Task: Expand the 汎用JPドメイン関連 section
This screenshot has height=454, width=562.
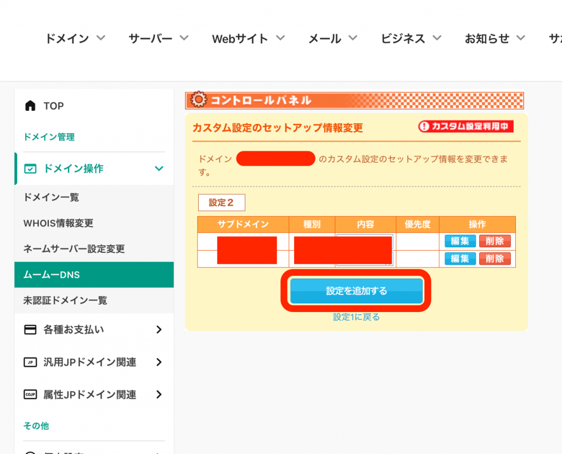Action: point(159,362)
